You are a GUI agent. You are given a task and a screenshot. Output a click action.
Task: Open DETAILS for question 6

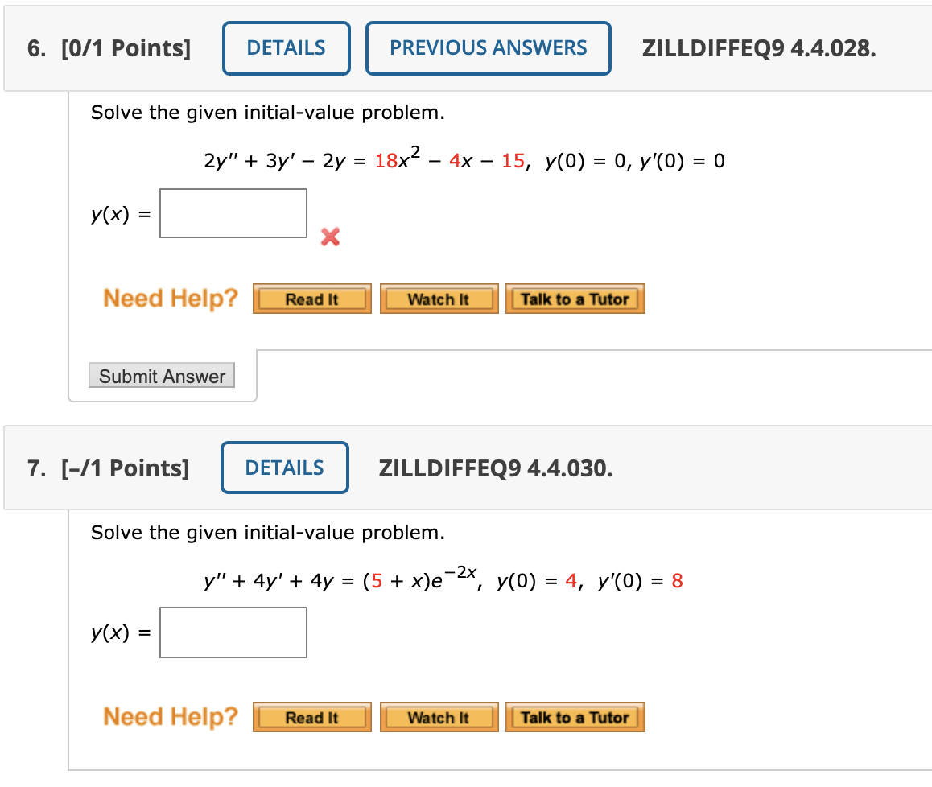pos(286,48)
